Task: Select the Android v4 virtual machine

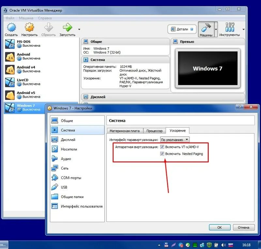Action: coord(41,69)
